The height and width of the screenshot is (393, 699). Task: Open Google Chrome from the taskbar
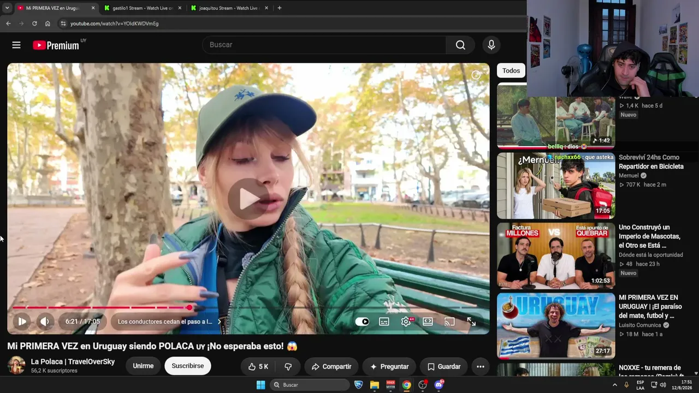(x=407, y=385)
